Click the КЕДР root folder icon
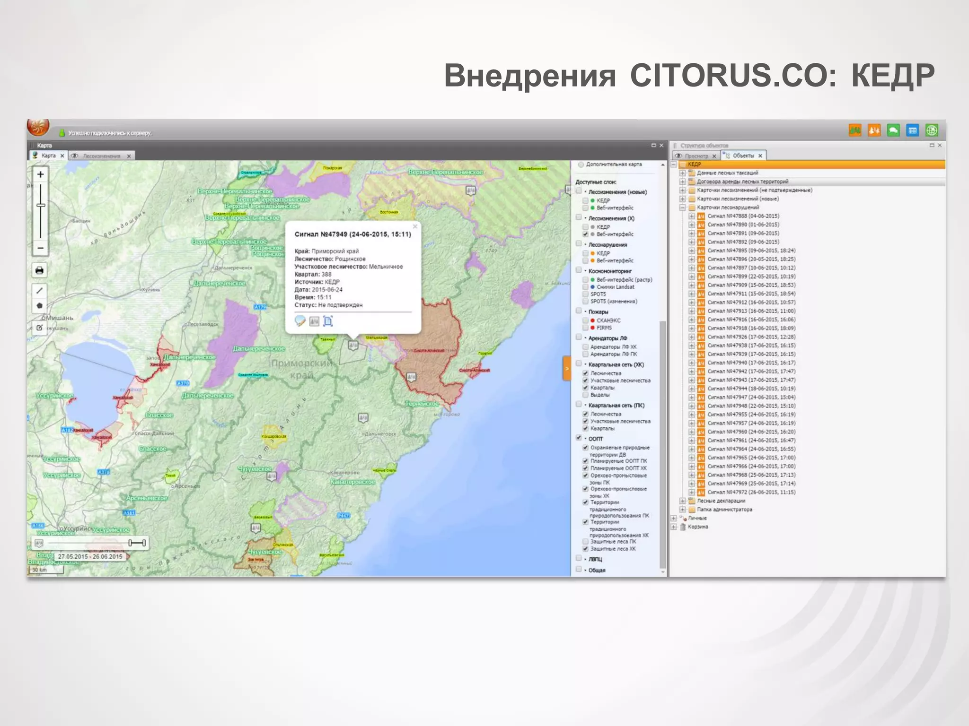The image size is (969, 726). tap(683, 164)
